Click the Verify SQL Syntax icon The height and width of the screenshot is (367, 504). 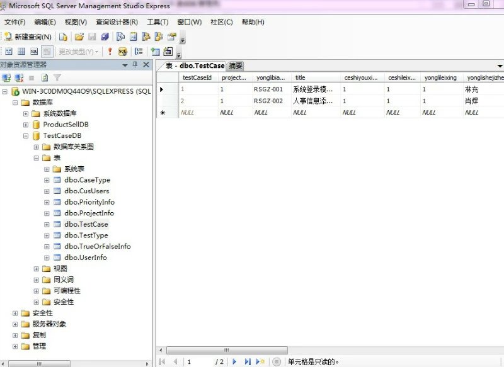(x=122, y=52)
